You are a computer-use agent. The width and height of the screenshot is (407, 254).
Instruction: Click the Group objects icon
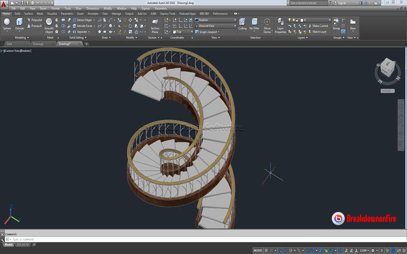click(336, 24)
